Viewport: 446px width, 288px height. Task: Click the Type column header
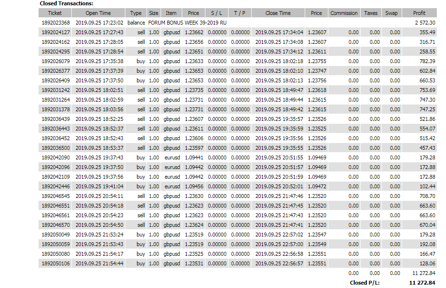(x=136, y=13)
